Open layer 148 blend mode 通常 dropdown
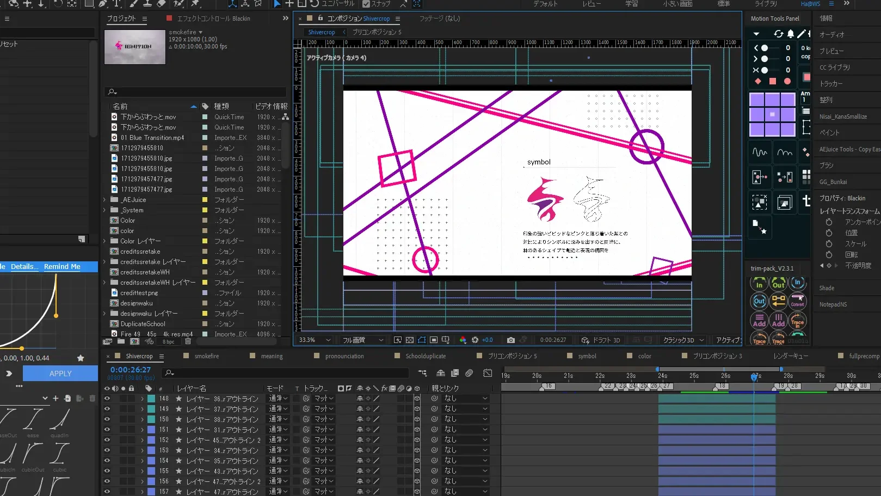Image resolution: width=881 pixels, height=496 pixels. pyautogui.click(x=278, y=399)
